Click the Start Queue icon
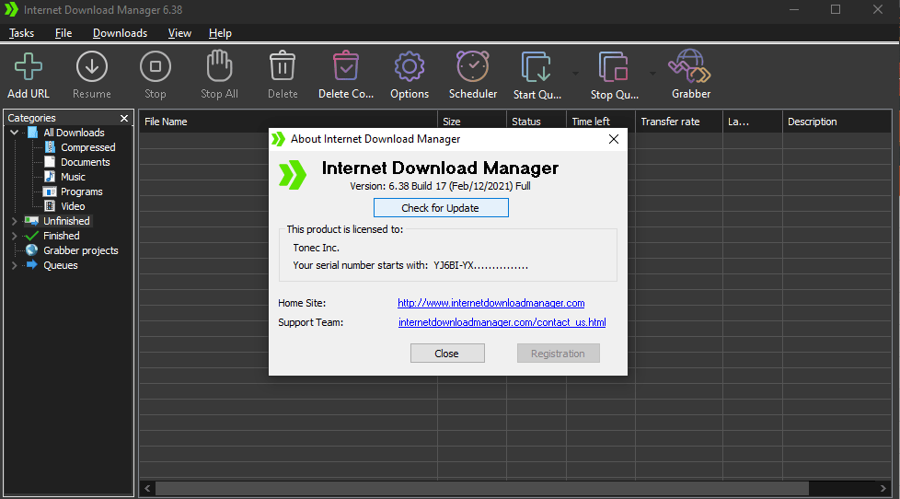Screen dimensions: 900x499 pyautogui.click(x=537, y=67)
